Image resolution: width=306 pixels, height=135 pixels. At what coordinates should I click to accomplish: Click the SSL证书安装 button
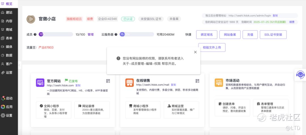pyautogui.click(x=273, y=34)
